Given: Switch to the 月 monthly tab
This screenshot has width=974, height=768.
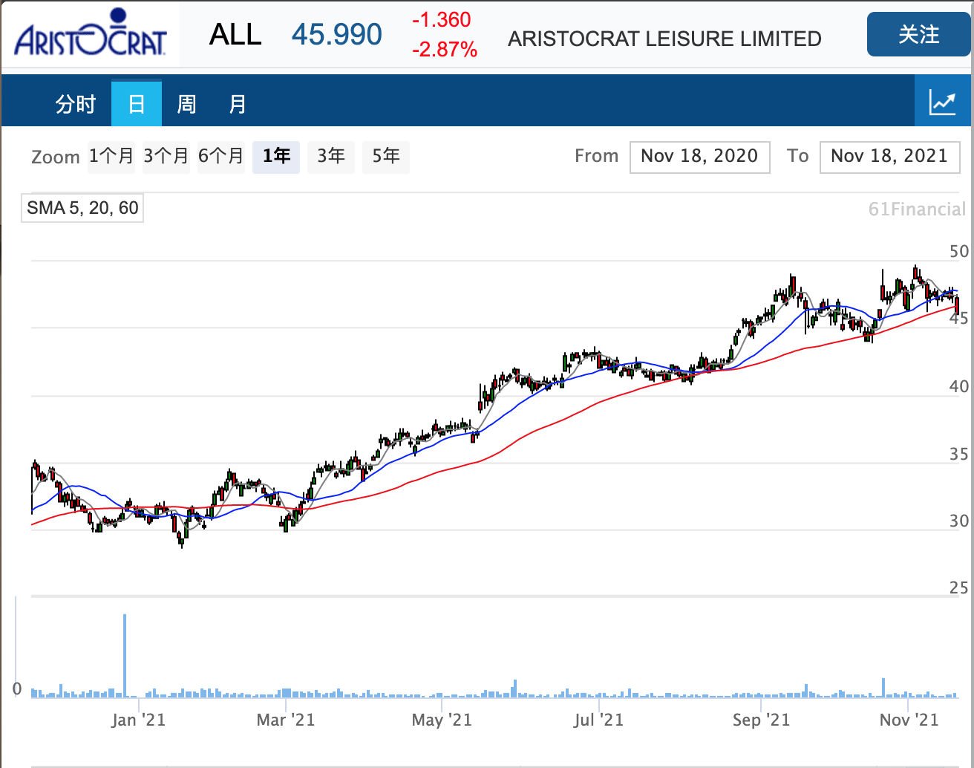Looking at the screenshot, I should [238, 104].
